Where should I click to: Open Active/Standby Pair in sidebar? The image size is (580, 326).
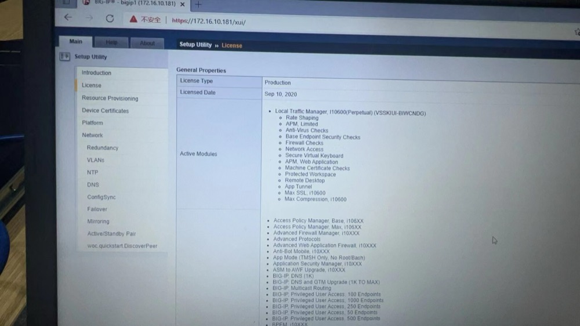pos(111,234)
